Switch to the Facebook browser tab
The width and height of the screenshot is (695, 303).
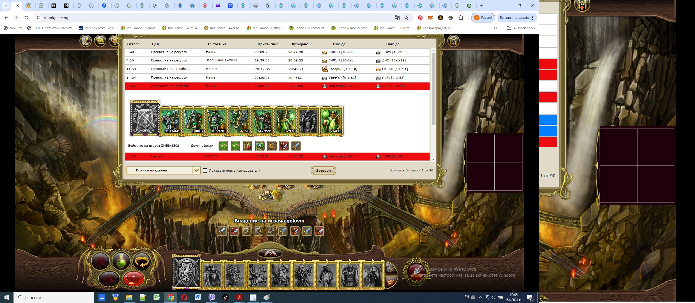104,6
